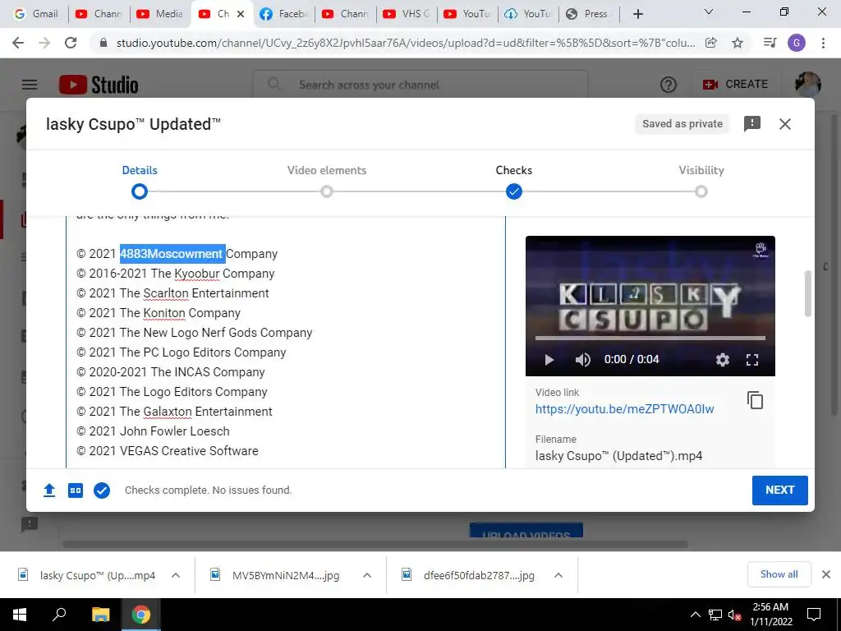Send feedback via exclamation icon in dialog header
The height and width of the screenshot is (631, 841).
click(752, 124)
